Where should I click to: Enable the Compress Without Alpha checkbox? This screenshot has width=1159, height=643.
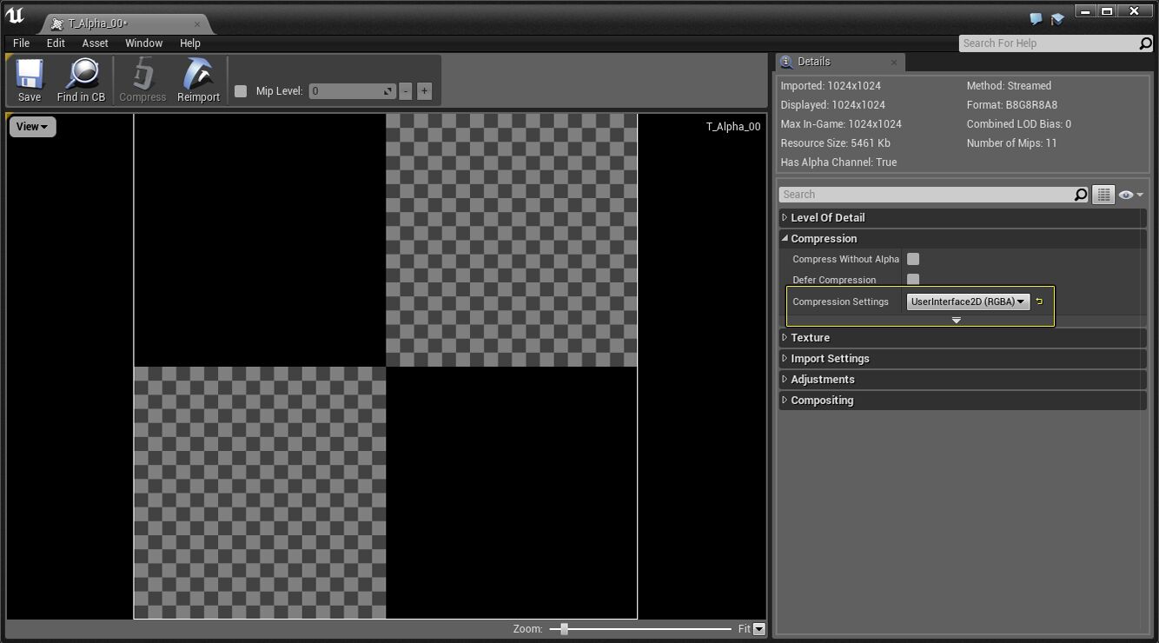pyautogui.click(x=912, y=258)
